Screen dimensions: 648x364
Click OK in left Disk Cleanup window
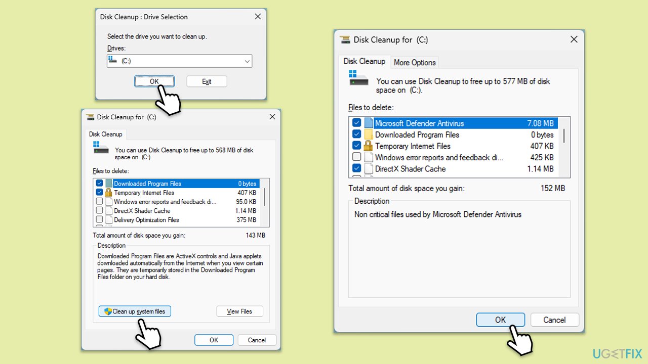(214, 340)
